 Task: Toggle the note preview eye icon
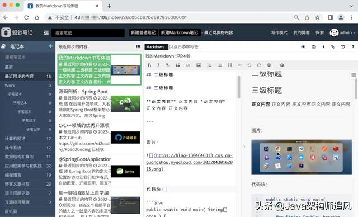point(303,46)
